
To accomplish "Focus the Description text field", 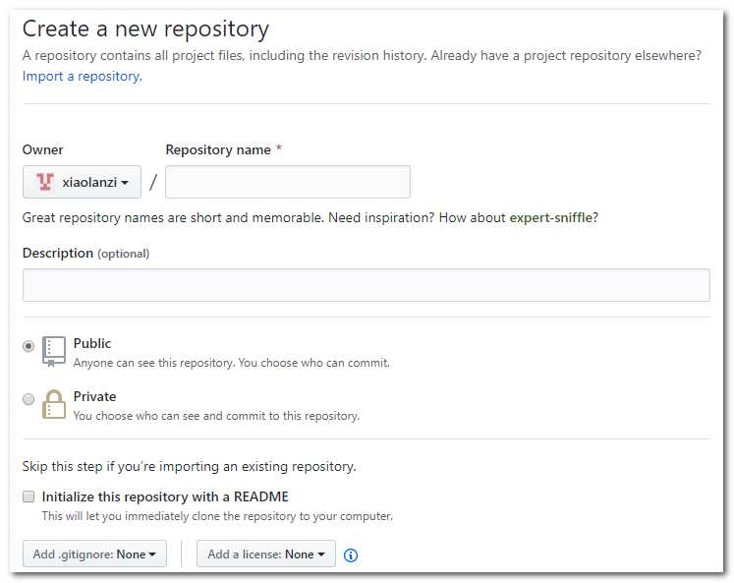I will pos(367,285).
